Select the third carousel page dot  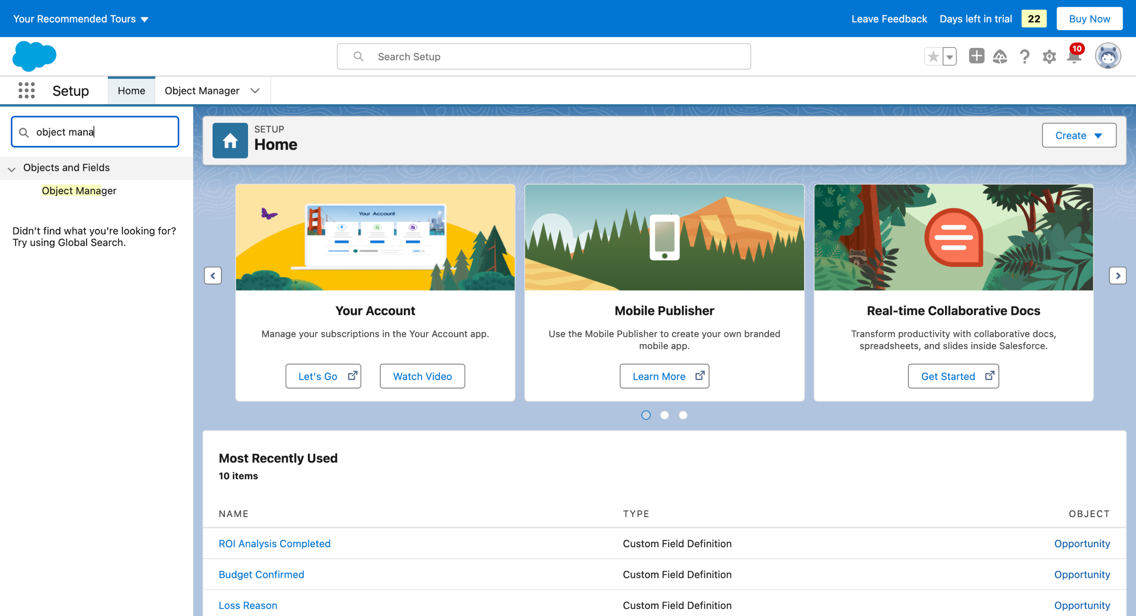pos(683,415)
